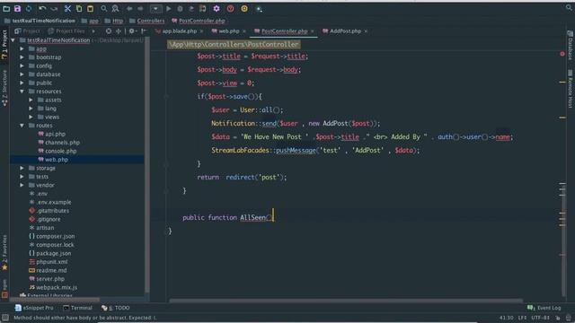Save all via the floppy disk icon

(x=17, y=8)
